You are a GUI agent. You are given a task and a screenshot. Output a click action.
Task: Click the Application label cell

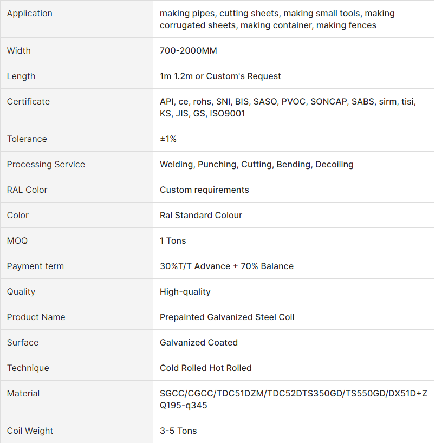76,19
